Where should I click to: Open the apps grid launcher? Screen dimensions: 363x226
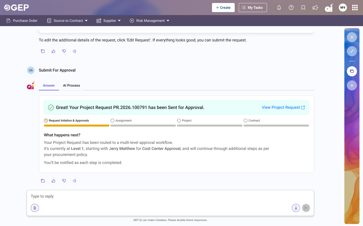355,8
